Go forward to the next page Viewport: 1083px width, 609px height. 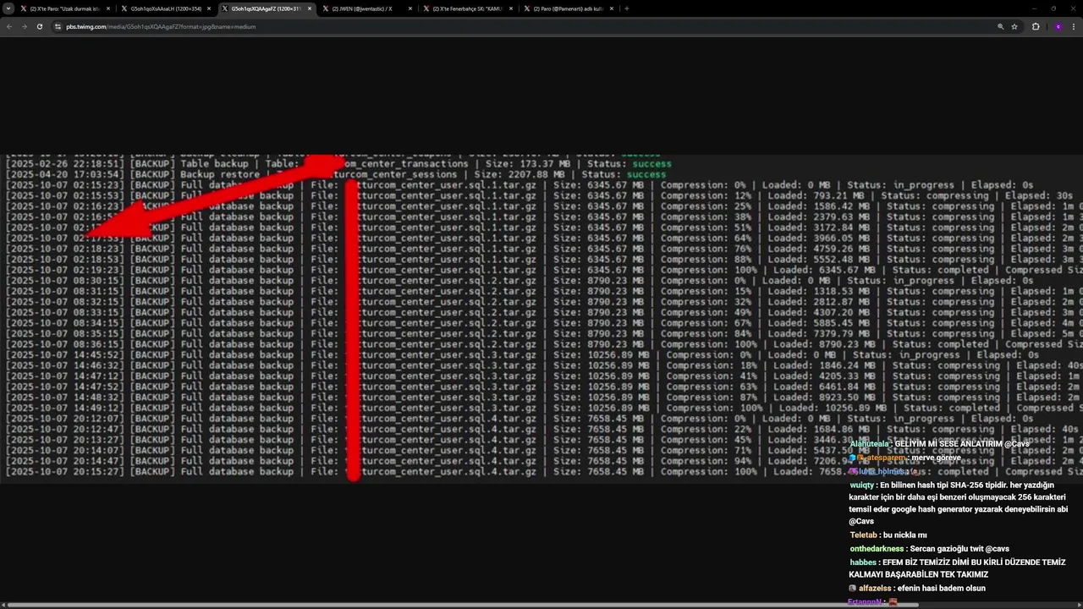(24, 26)
